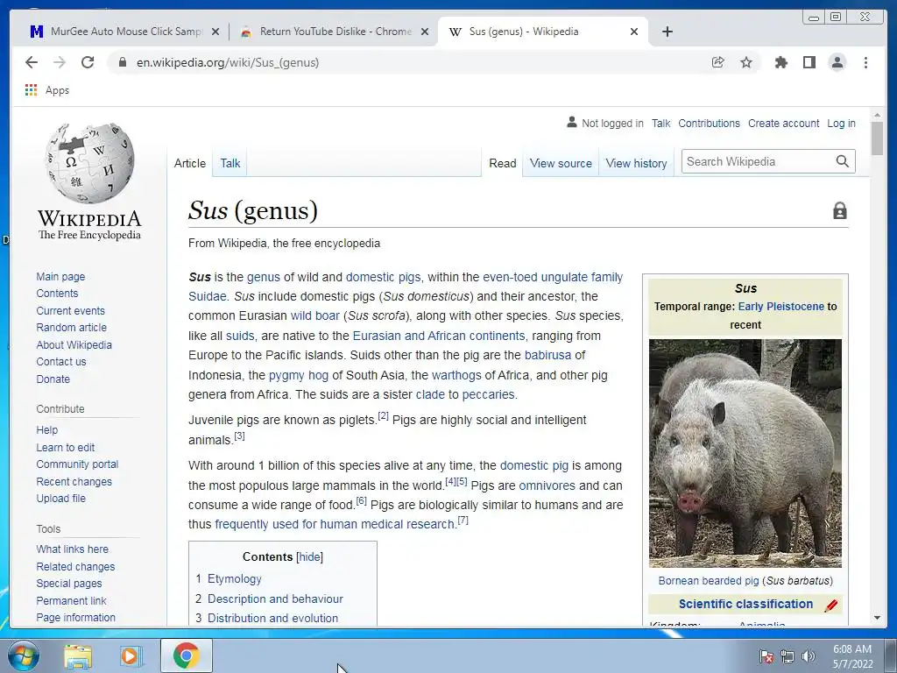Close the MurGee Auto Mouse Click tab
Viewport: 897px width, 673px height.
[215, 32]
